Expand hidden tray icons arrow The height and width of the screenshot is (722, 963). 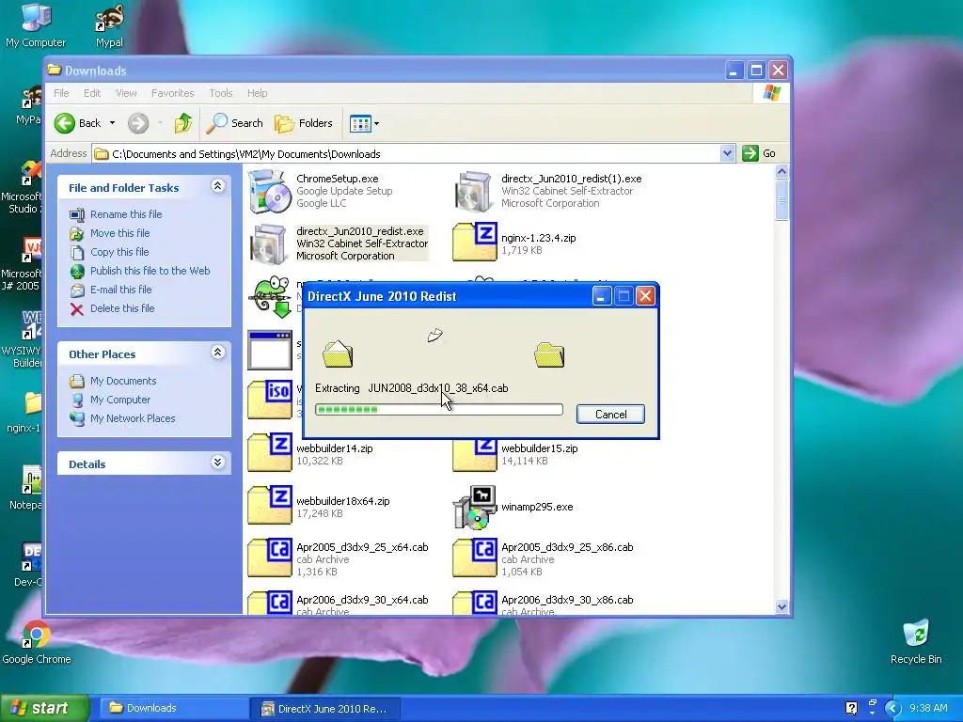892,709
